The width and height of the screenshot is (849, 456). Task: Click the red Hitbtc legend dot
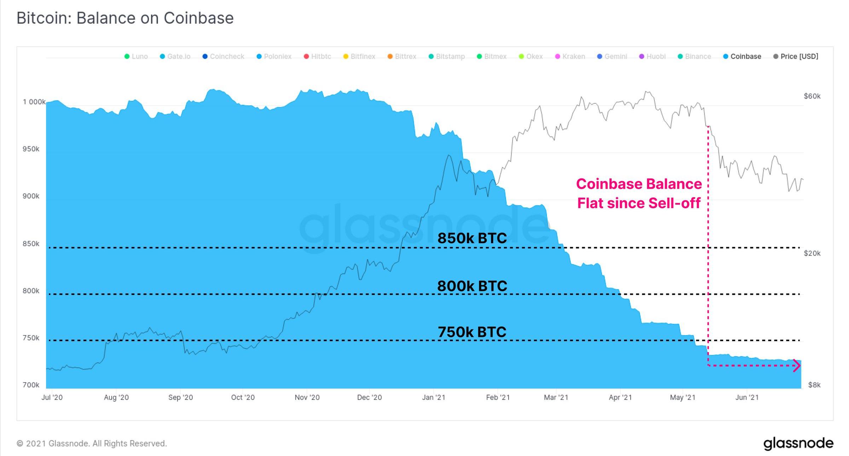coord(306,57)
